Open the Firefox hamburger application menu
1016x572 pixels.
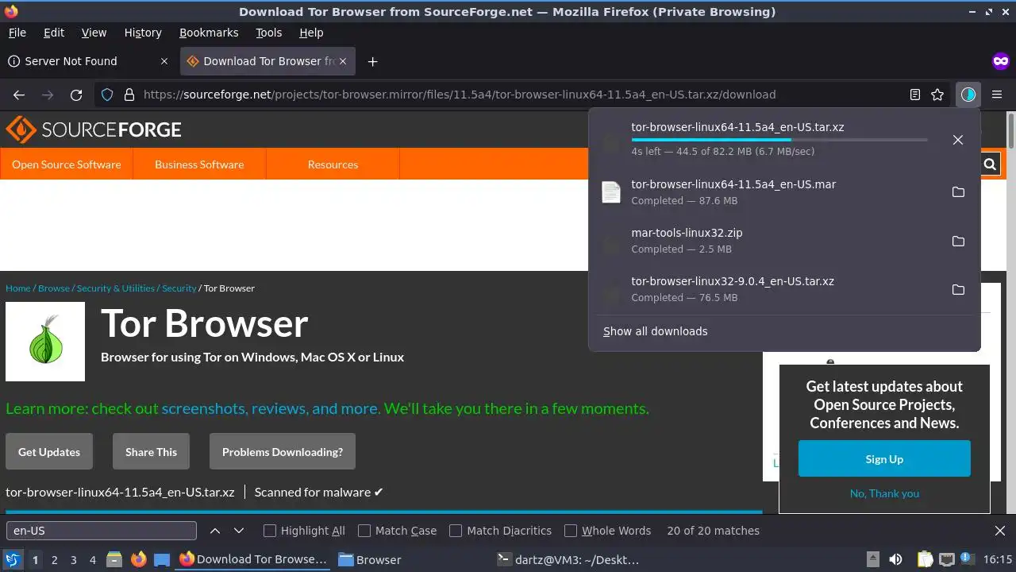pos(997,95)
